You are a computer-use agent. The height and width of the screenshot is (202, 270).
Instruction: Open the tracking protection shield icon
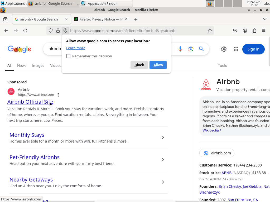pyautogui.click(x=50, y=31)
